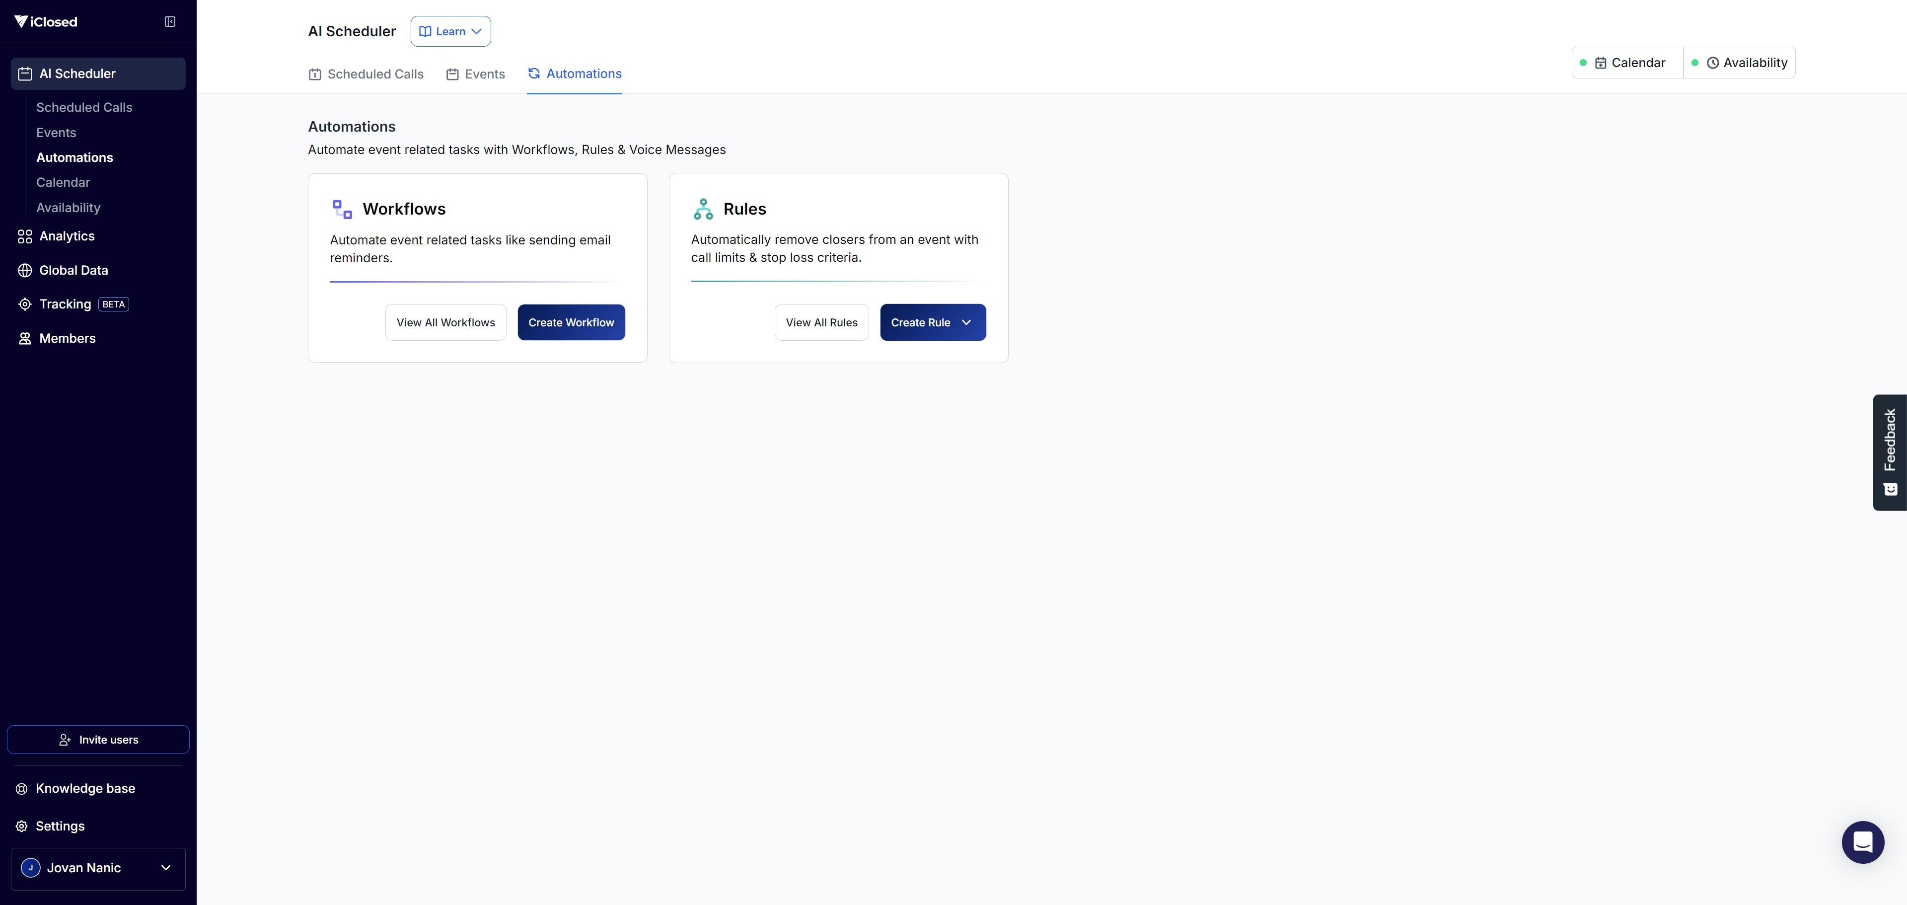Open Tracking section in sidebar
This screenshot has width=1907, height=905.
[65, 304]
